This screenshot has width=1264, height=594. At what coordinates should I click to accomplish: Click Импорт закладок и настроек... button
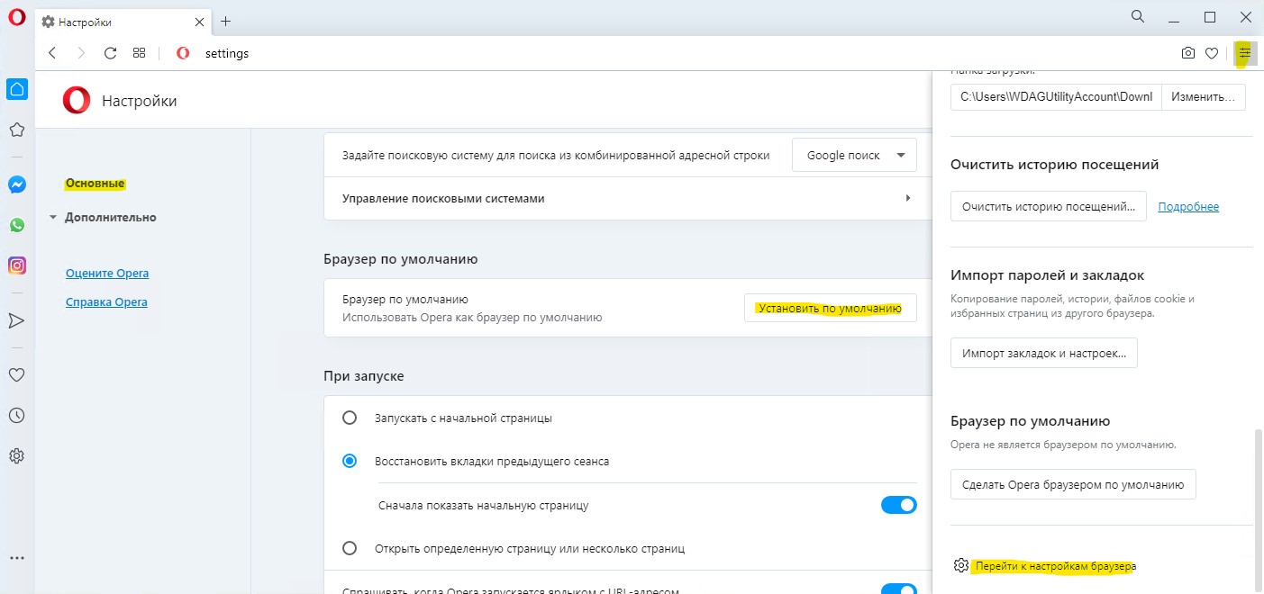coord(1044,353)
